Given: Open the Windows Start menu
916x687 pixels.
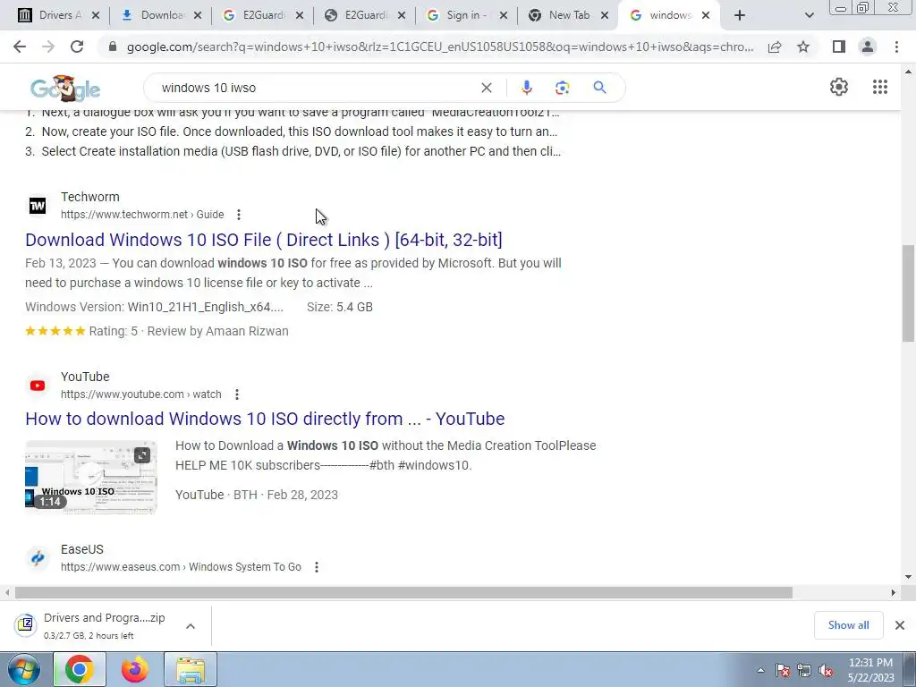Looking at the screenshot, I should (x=23, y=669).
